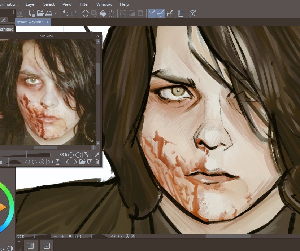The image size is (300, 251).
Task: Open the Filter menu
Action: [84, 4]
